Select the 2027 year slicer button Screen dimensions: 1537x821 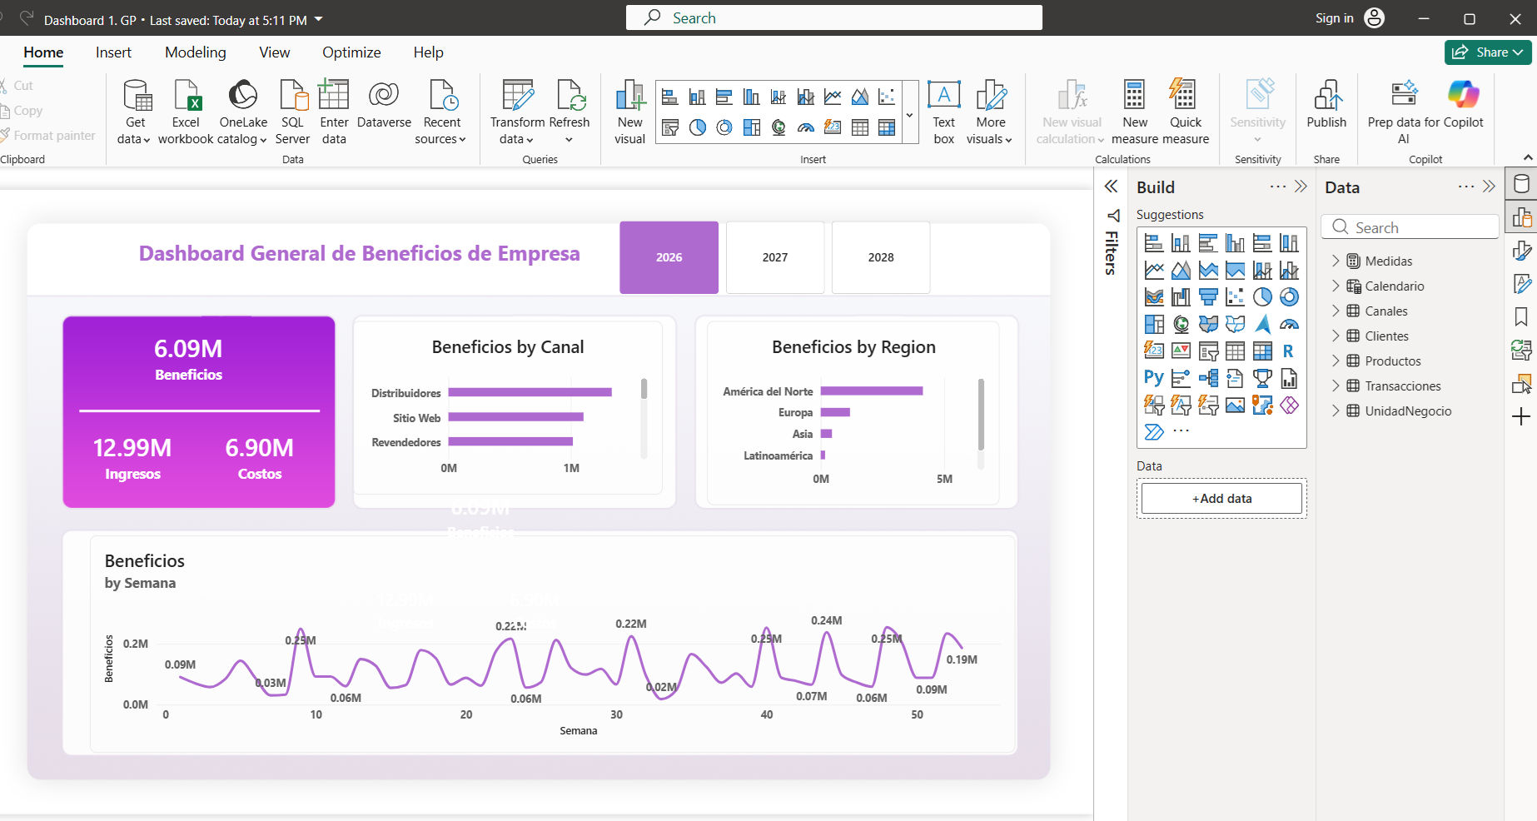[775, 257]
